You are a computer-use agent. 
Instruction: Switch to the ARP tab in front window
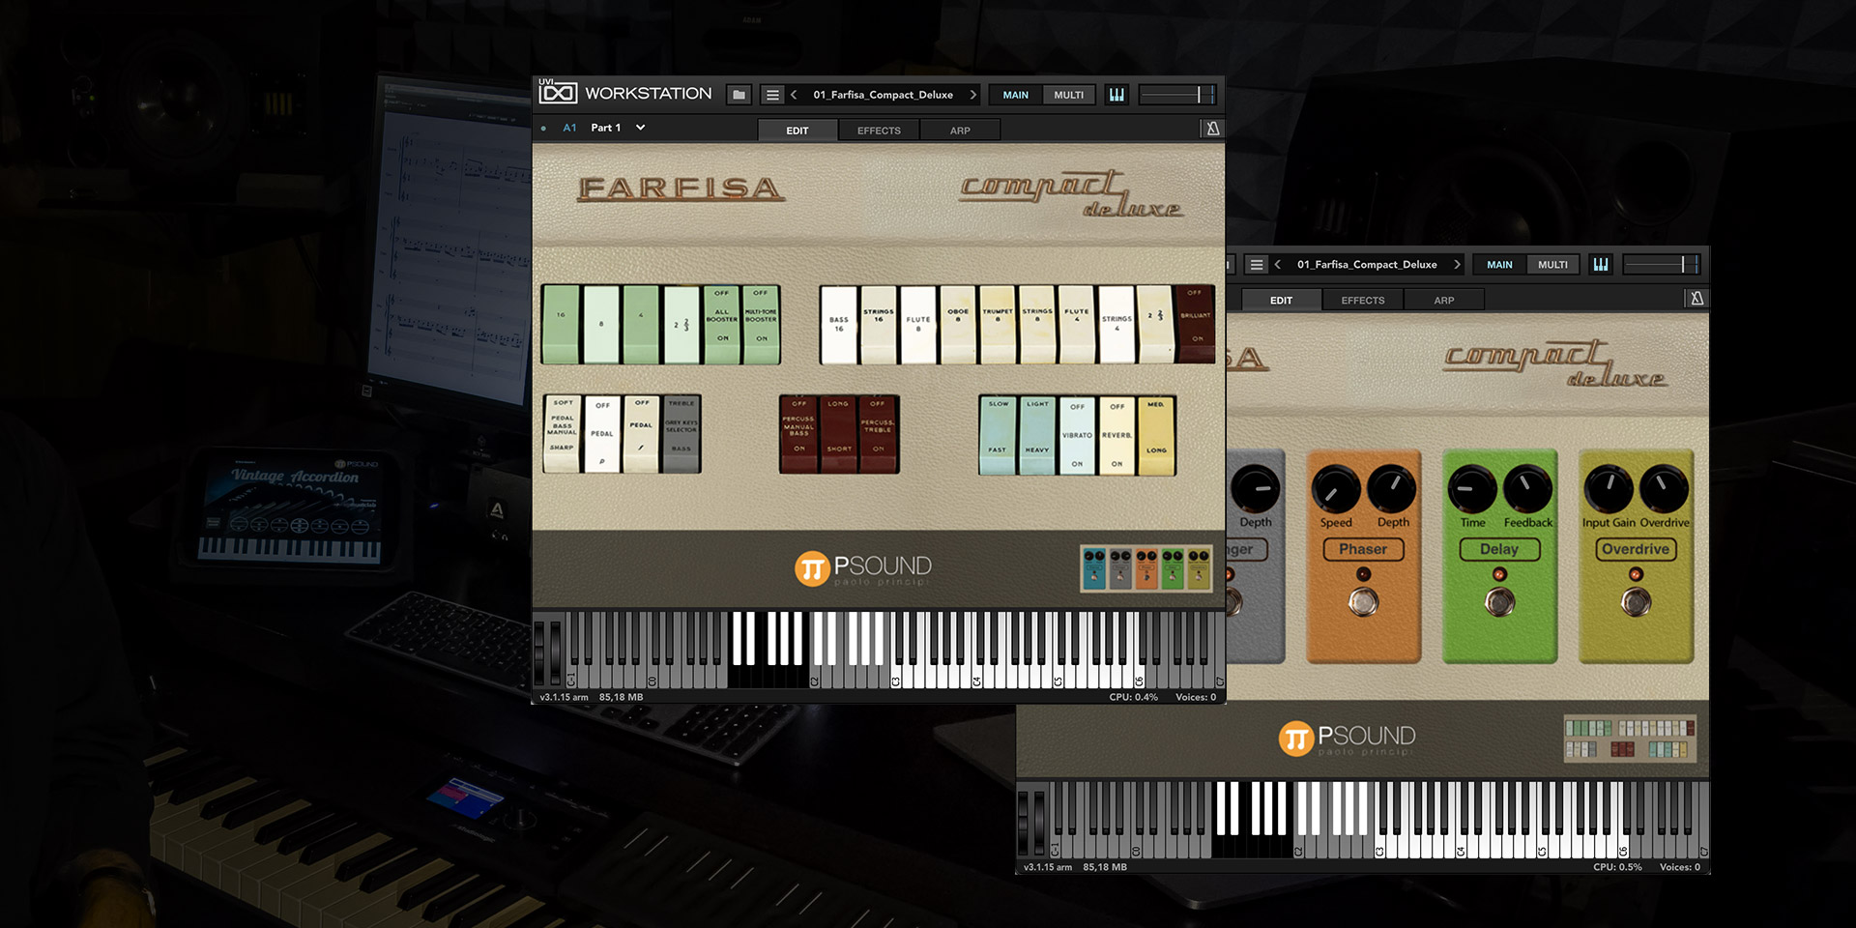[x=960, y=130]
